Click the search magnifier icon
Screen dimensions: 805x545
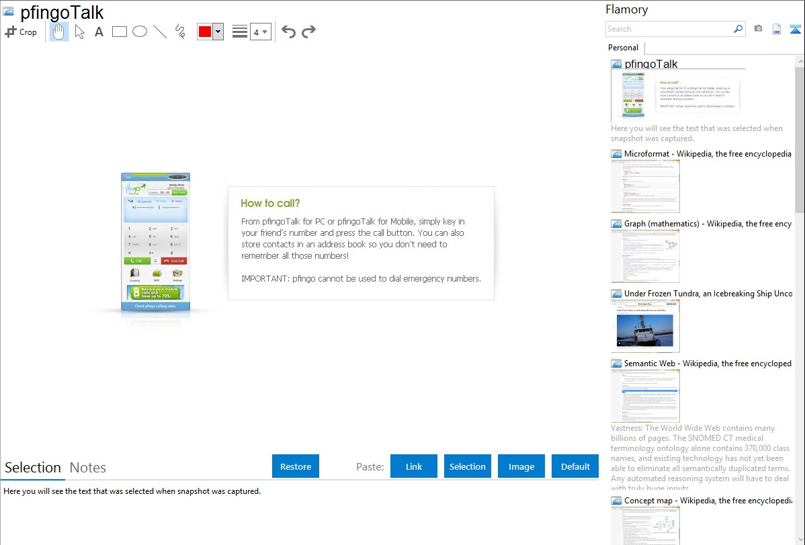[x=738, y=29]
